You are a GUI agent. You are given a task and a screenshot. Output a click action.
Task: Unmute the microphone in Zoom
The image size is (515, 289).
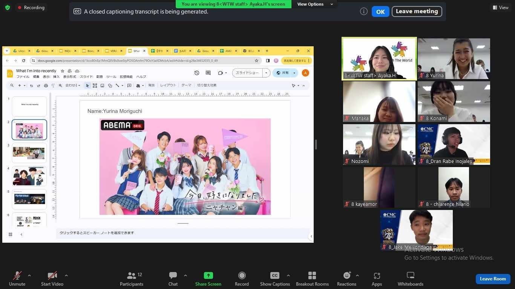[17, 278]
